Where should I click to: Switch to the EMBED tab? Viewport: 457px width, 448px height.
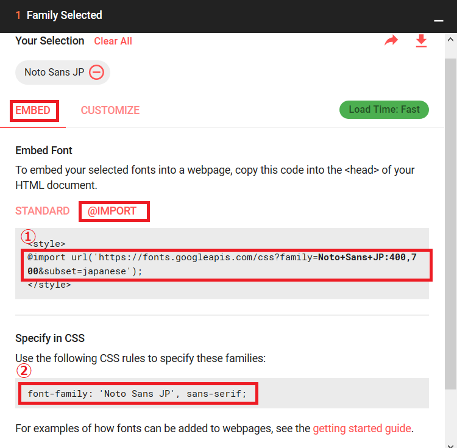pos(33,110)
